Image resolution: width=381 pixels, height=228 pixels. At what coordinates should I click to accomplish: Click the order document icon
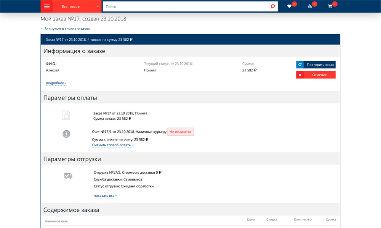point(66,115)
